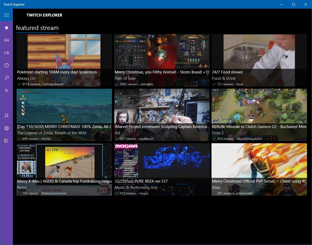Click '914 viewers - beyondthesummit' text

(239, 139)
